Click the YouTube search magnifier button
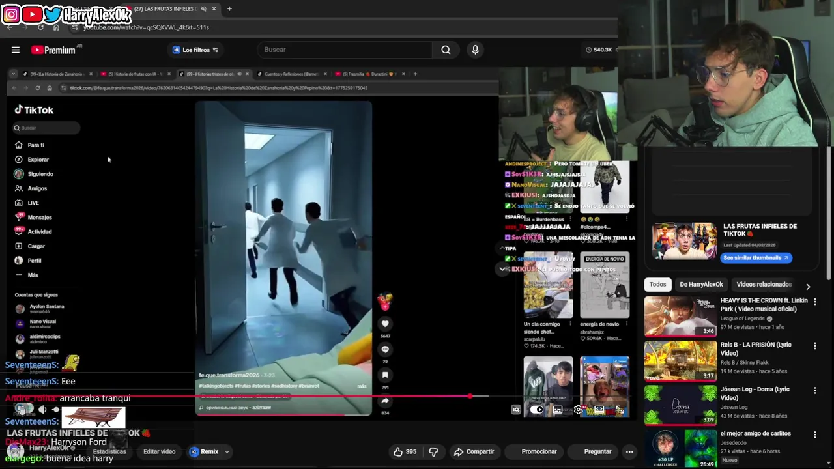 (x=446, y=50)
